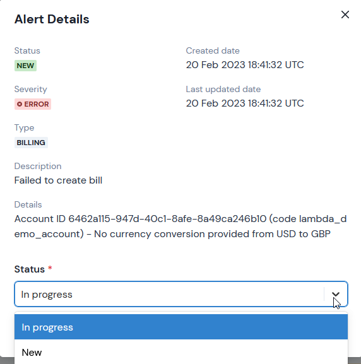Click the BILLING type badge
361x364 pixels.
31,143
